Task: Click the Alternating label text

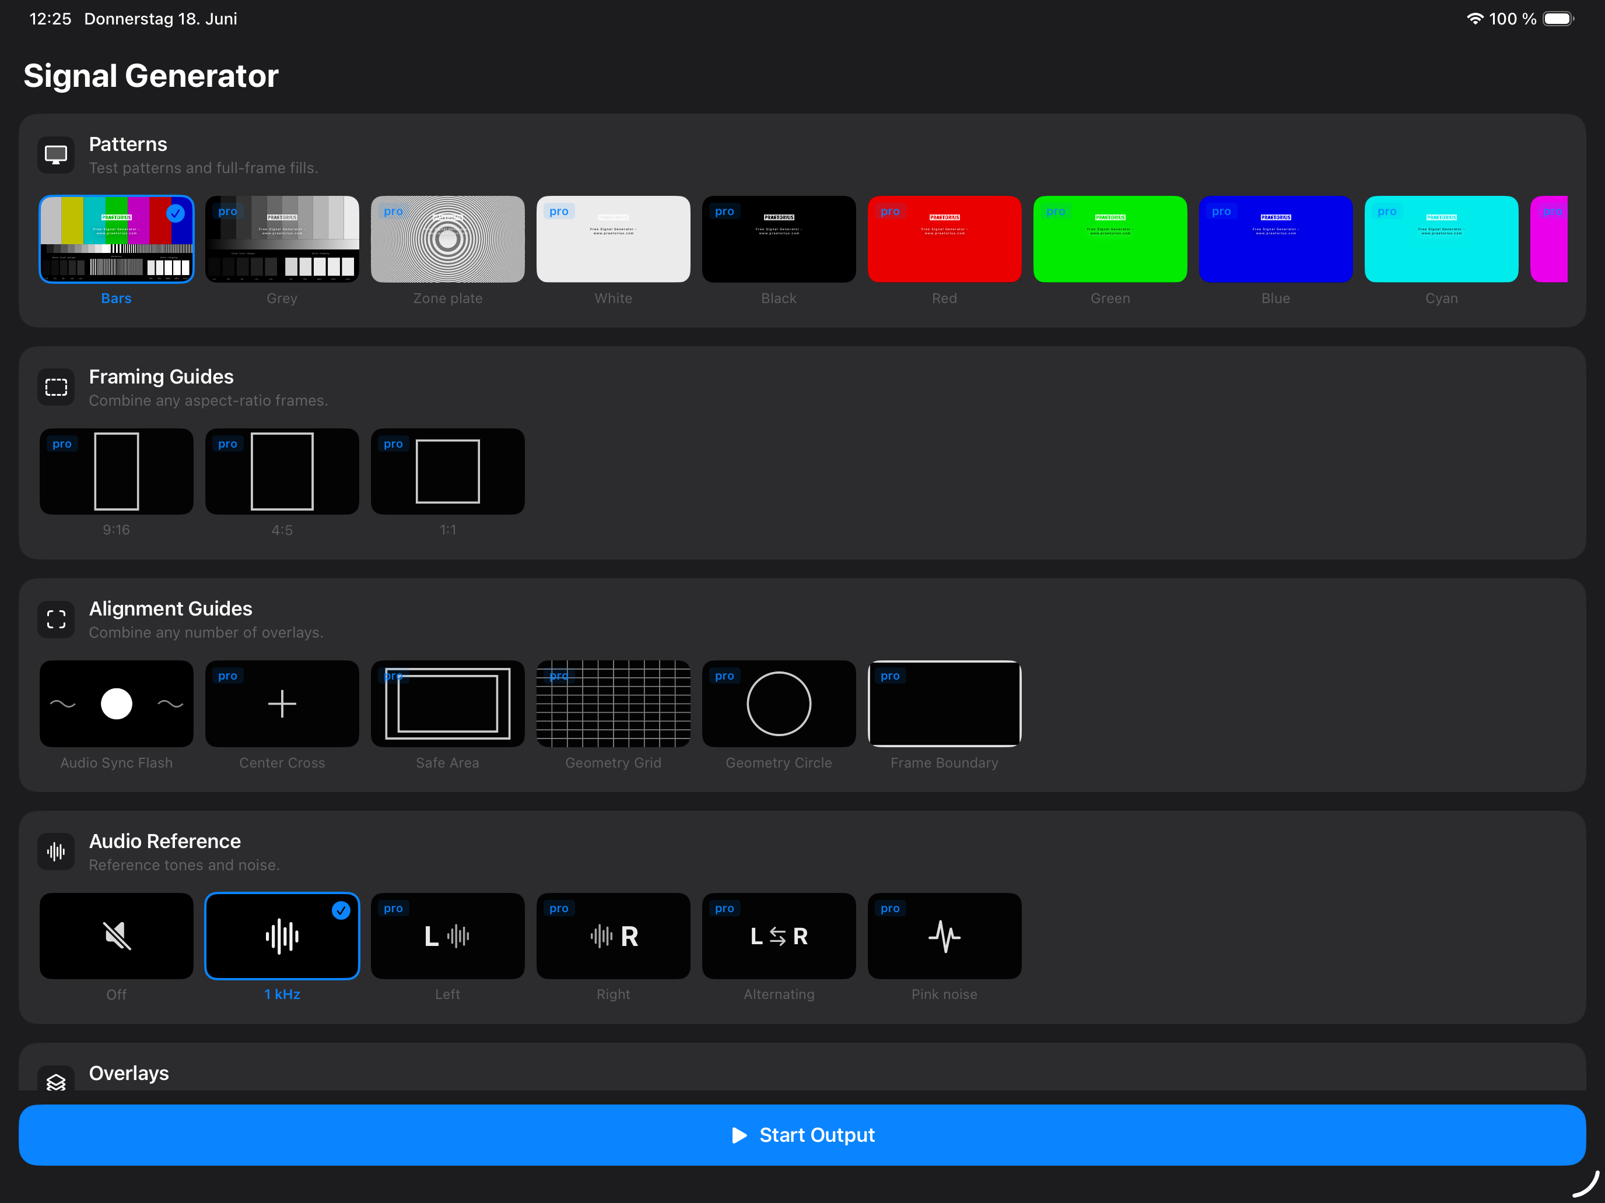Action: coord(779,995)
